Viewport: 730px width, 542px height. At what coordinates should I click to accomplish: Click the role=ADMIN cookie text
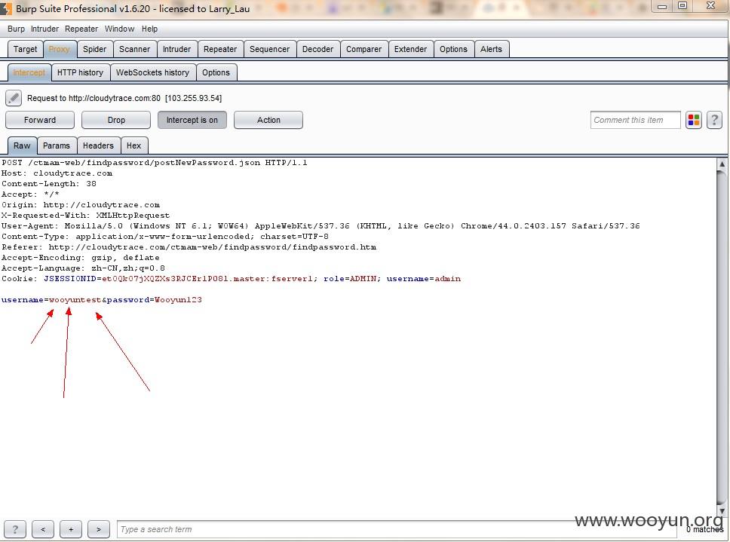[350, 279]
